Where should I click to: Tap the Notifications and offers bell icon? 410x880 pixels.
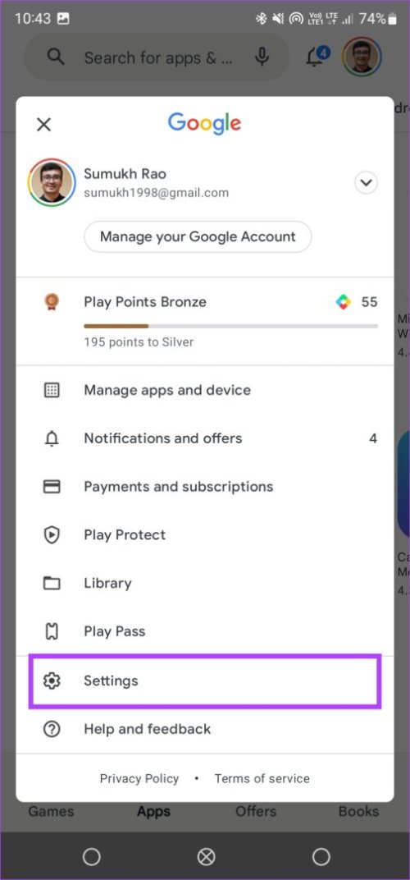pos(52,439)
